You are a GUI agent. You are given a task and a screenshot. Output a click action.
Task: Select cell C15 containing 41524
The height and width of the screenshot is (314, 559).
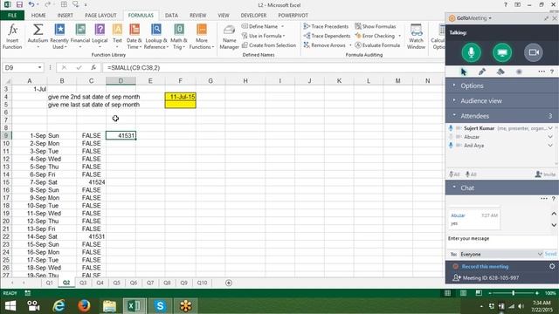(x=91, y=182)
